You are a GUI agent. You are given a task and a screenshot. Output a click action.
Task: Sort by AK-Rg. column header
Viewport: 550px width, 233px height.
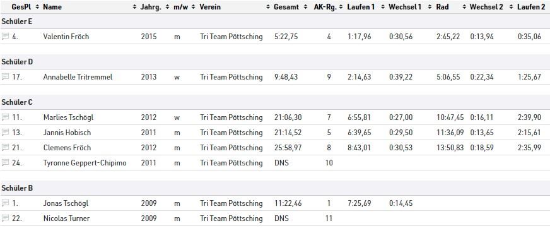pyautogui.click(x=325, y=7)
